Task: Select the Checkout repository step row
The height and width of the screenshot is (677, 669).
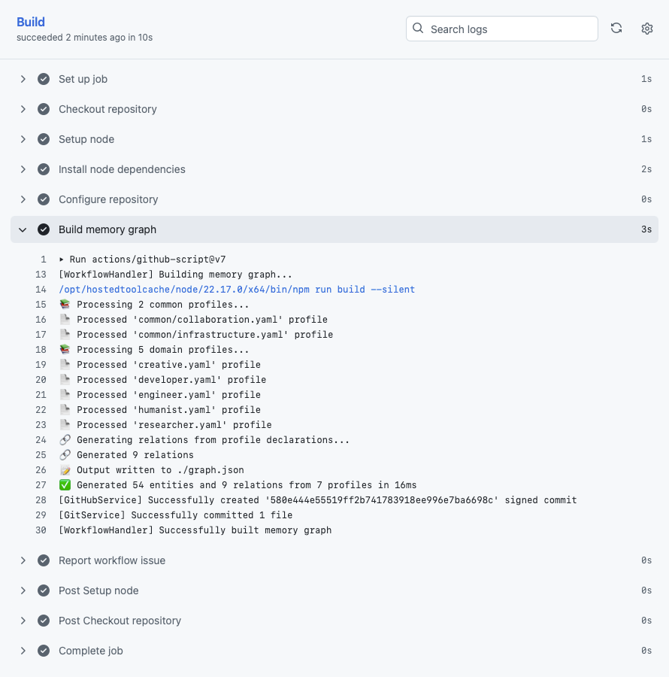Action: (334, 109)
